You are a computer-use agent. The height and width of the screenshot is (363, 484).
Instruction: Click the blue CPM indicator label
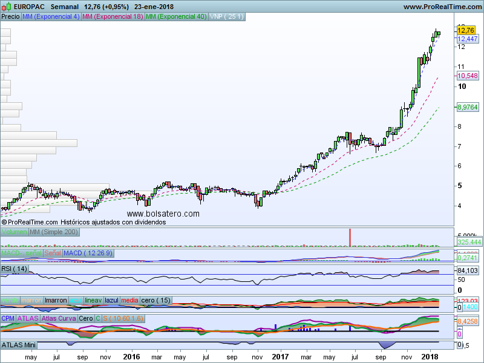click(8, 318)
